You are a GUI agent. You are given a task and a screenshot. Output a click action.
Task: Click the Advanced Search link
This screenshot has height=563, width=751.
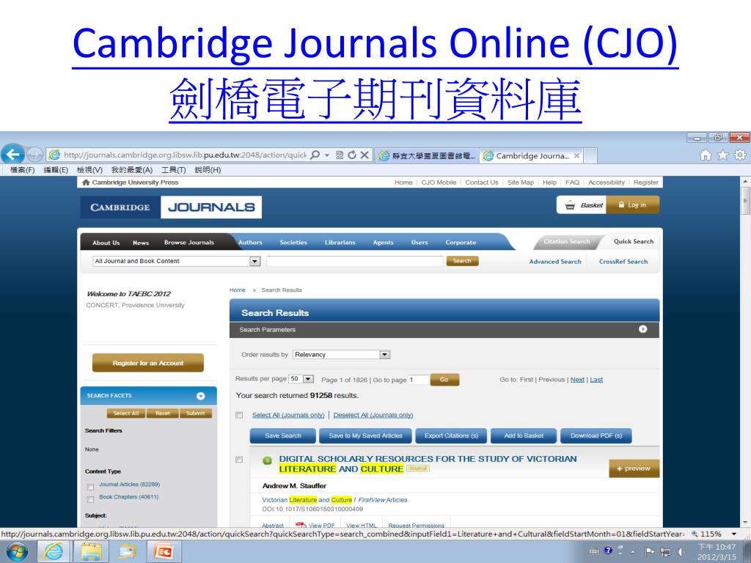pyautogui.click(x=555, y=262)
